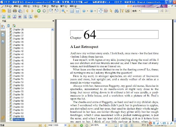The image size is (176, 127).
Task: Open the search options dropdown arrow
Action: coord(139,11)
